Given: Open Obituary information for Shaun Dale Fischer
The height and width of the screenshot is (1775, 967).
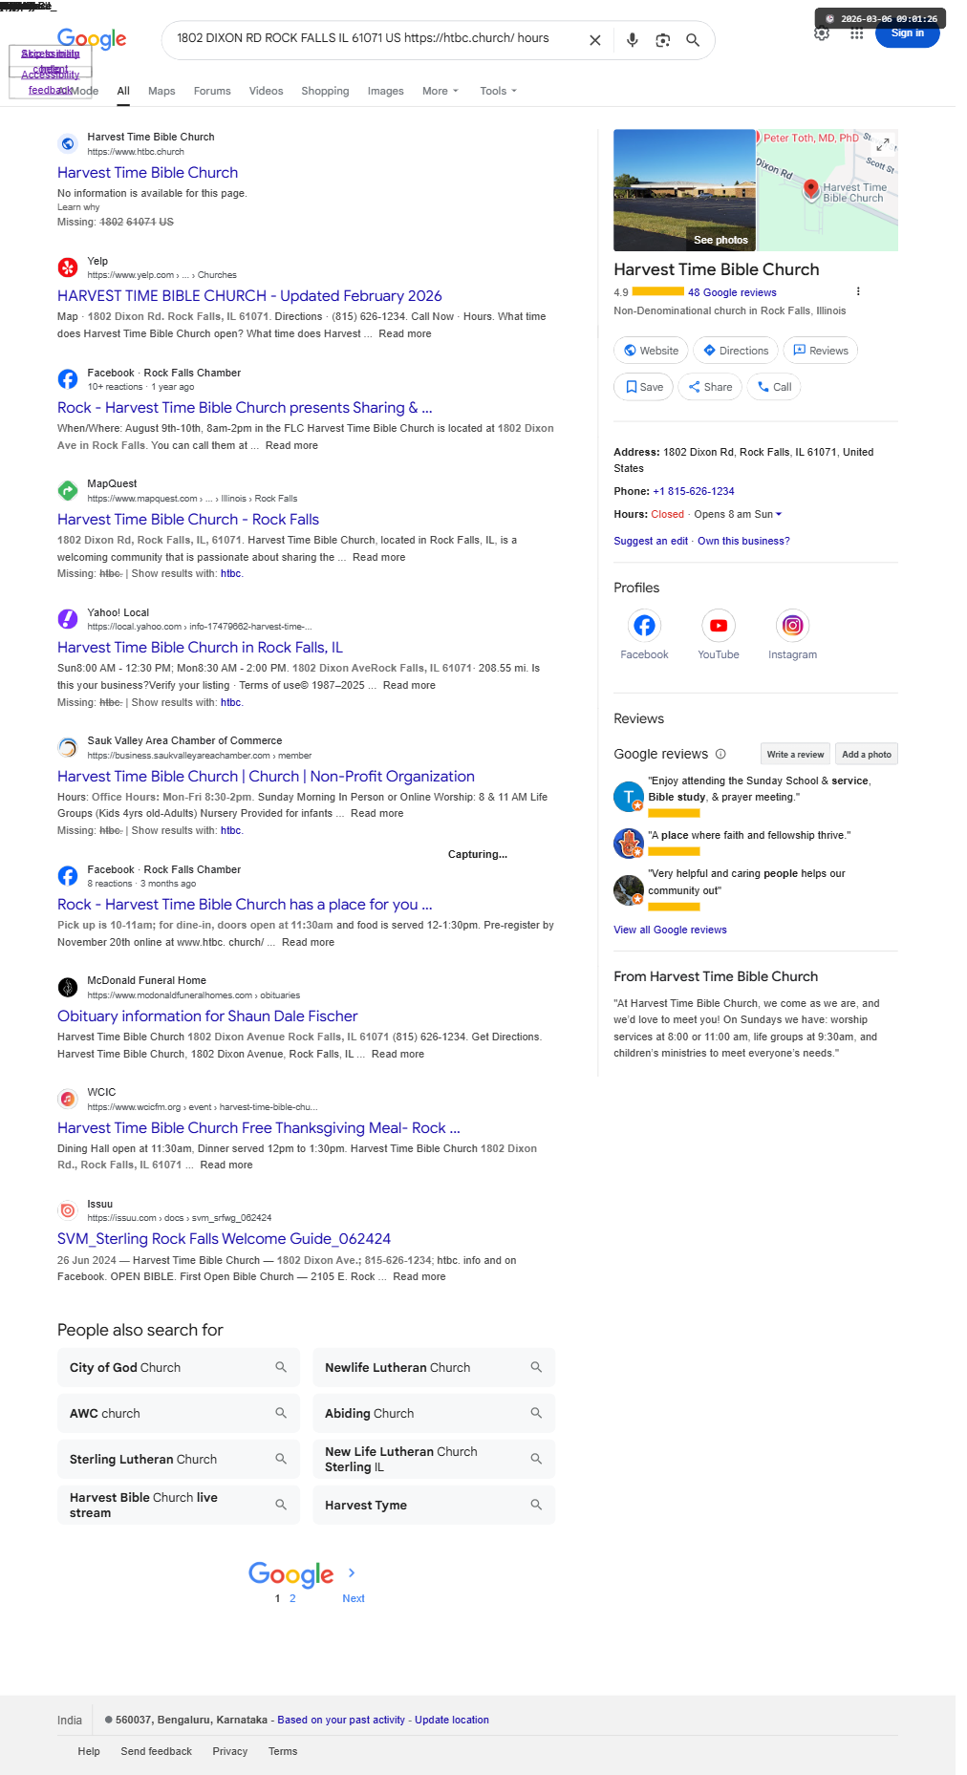Looking at the screenshot, I should [x=207, y=1016].
